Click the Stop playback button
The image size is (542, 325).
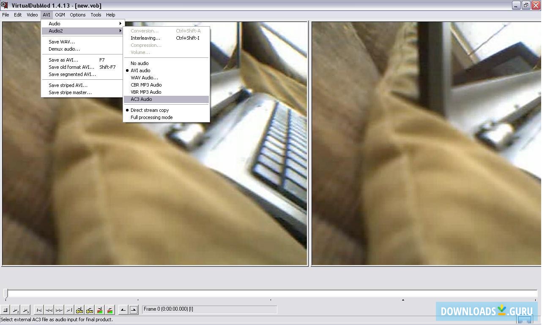point(5,310)
